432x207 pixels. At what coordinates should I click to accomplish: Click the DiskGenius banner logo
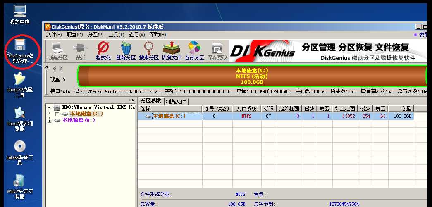tap(262, 52)
